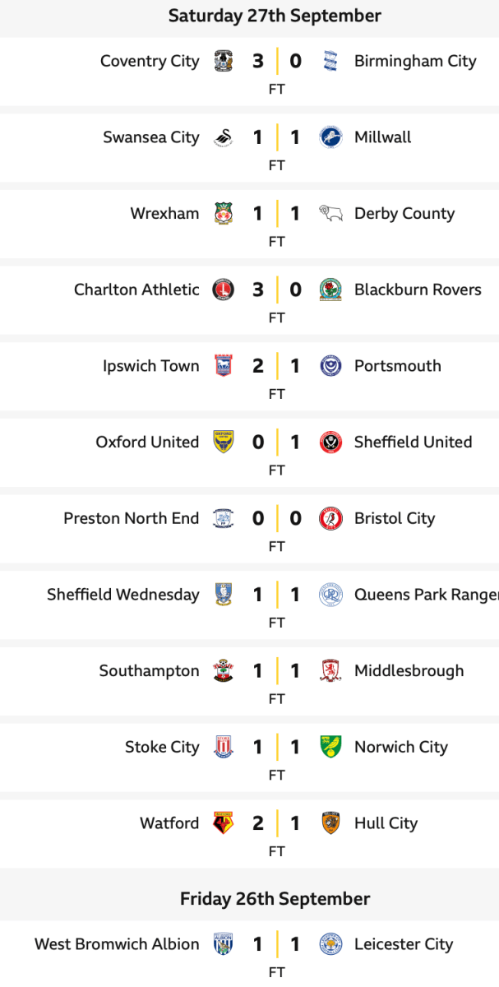Click the Leicester City fox badge

pos(330,944)
